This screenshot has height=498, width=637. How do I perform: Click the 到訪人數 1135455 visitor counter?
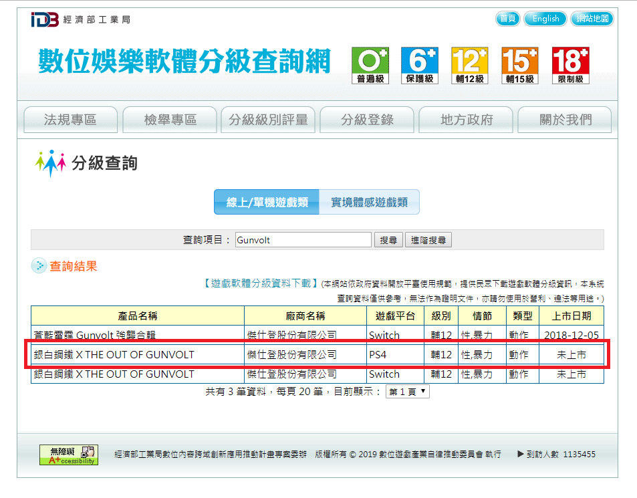pos(556,454)
